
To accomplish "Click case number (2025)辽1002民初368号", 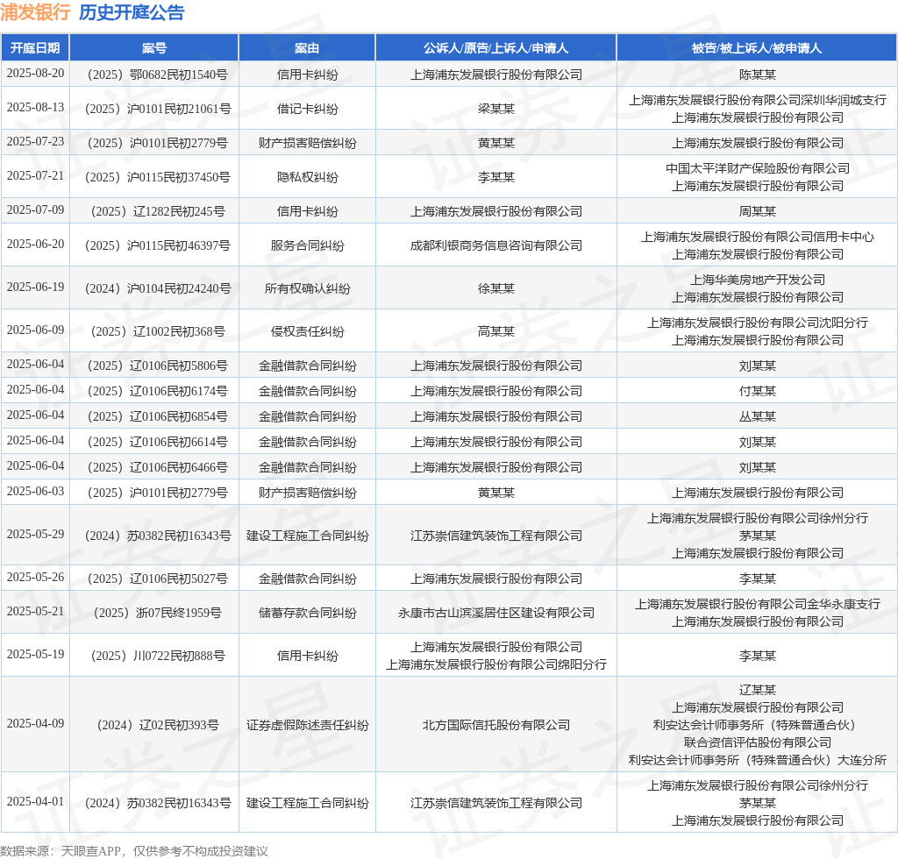I will click(x=154, y=331).
